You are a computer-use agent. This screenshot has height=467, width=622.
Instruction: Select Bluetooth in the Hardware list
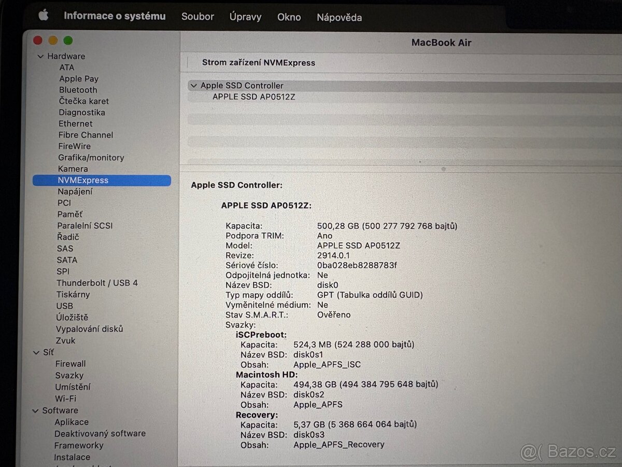click(x=78, y=90)
